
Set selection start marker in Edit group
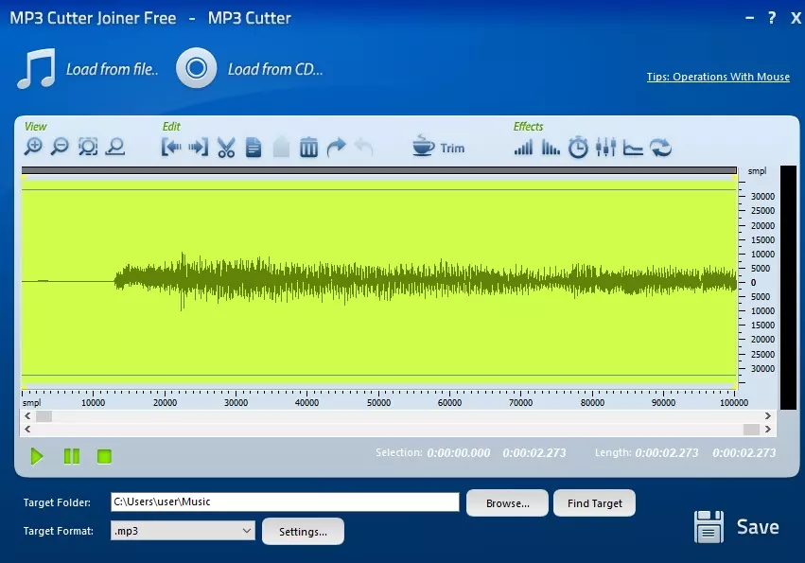click(171, 148)
